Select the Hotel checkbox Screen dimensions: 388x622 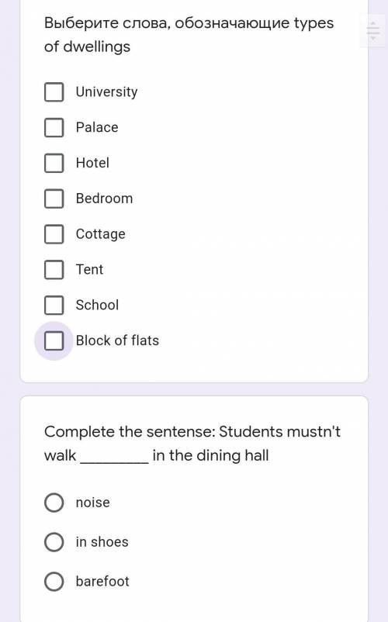click(54, 163)
